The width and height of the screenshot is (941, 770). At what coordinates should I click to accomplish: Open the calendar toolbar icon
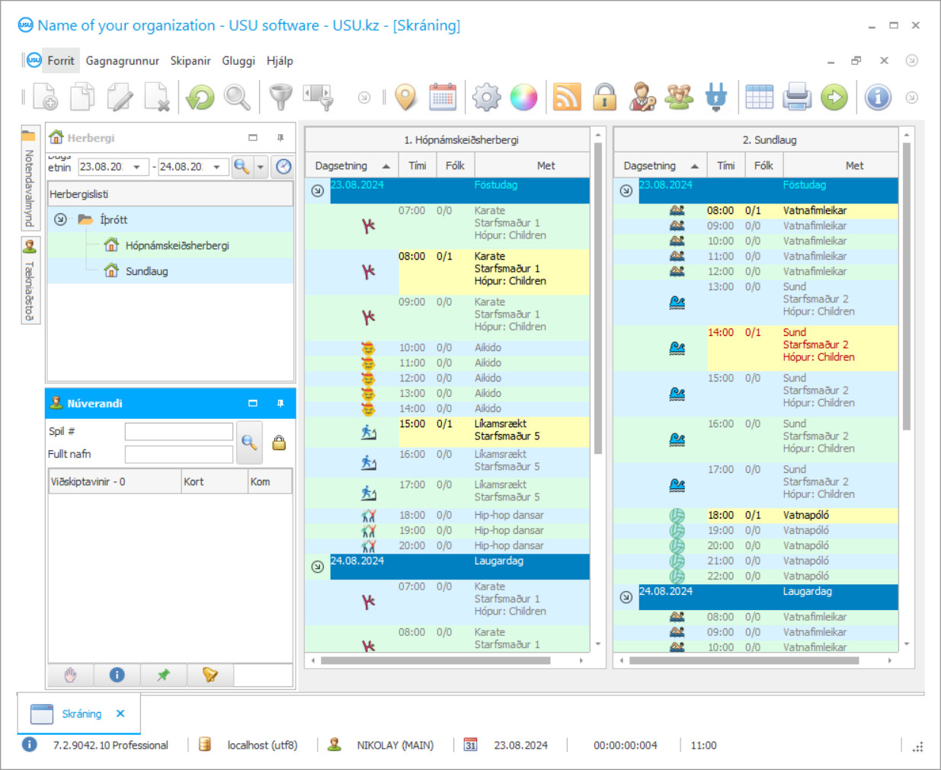(443, 97)
